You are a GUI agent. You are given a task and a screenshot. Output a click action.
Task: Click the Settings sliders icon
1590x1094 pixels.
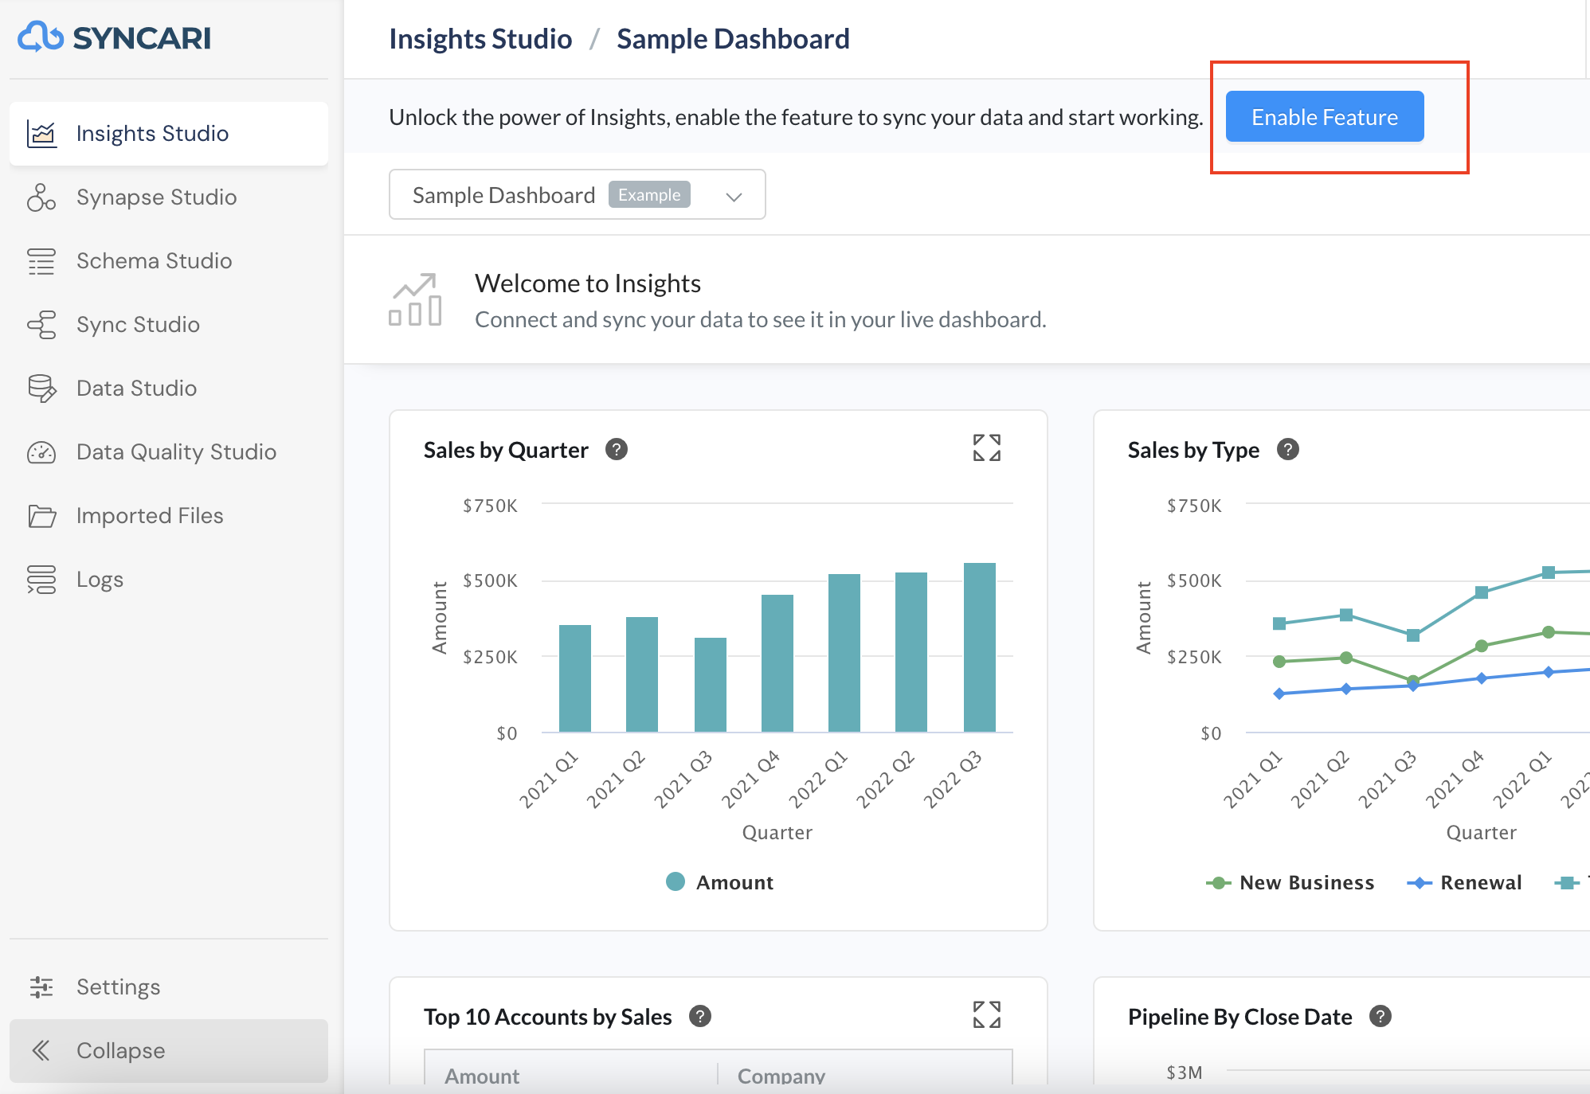coord(41,987)
